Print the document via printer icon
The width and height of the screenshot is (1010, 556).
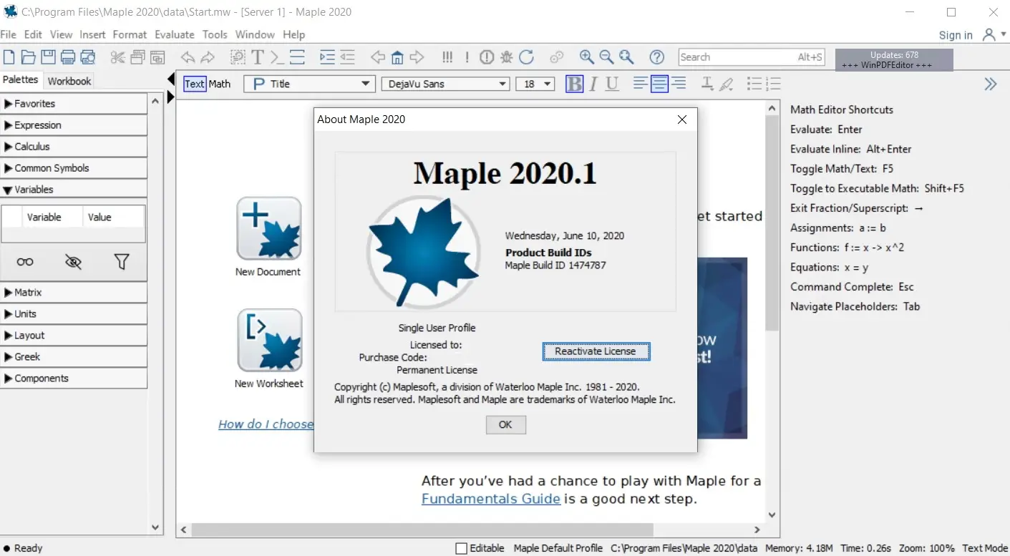point(68,57)
